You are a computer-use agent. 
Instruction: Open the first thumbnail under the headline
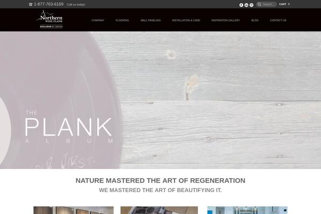(x=73, y=210)
